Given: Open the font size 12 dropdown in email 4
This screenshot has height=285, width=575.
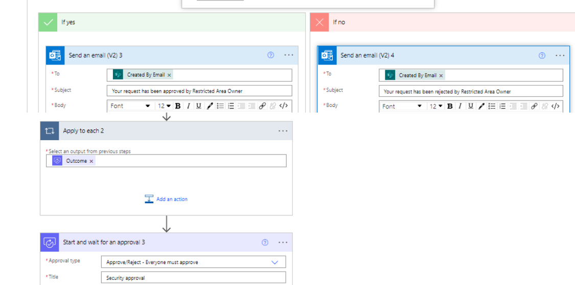Looking at the screenshot, I should pos(436,106).
